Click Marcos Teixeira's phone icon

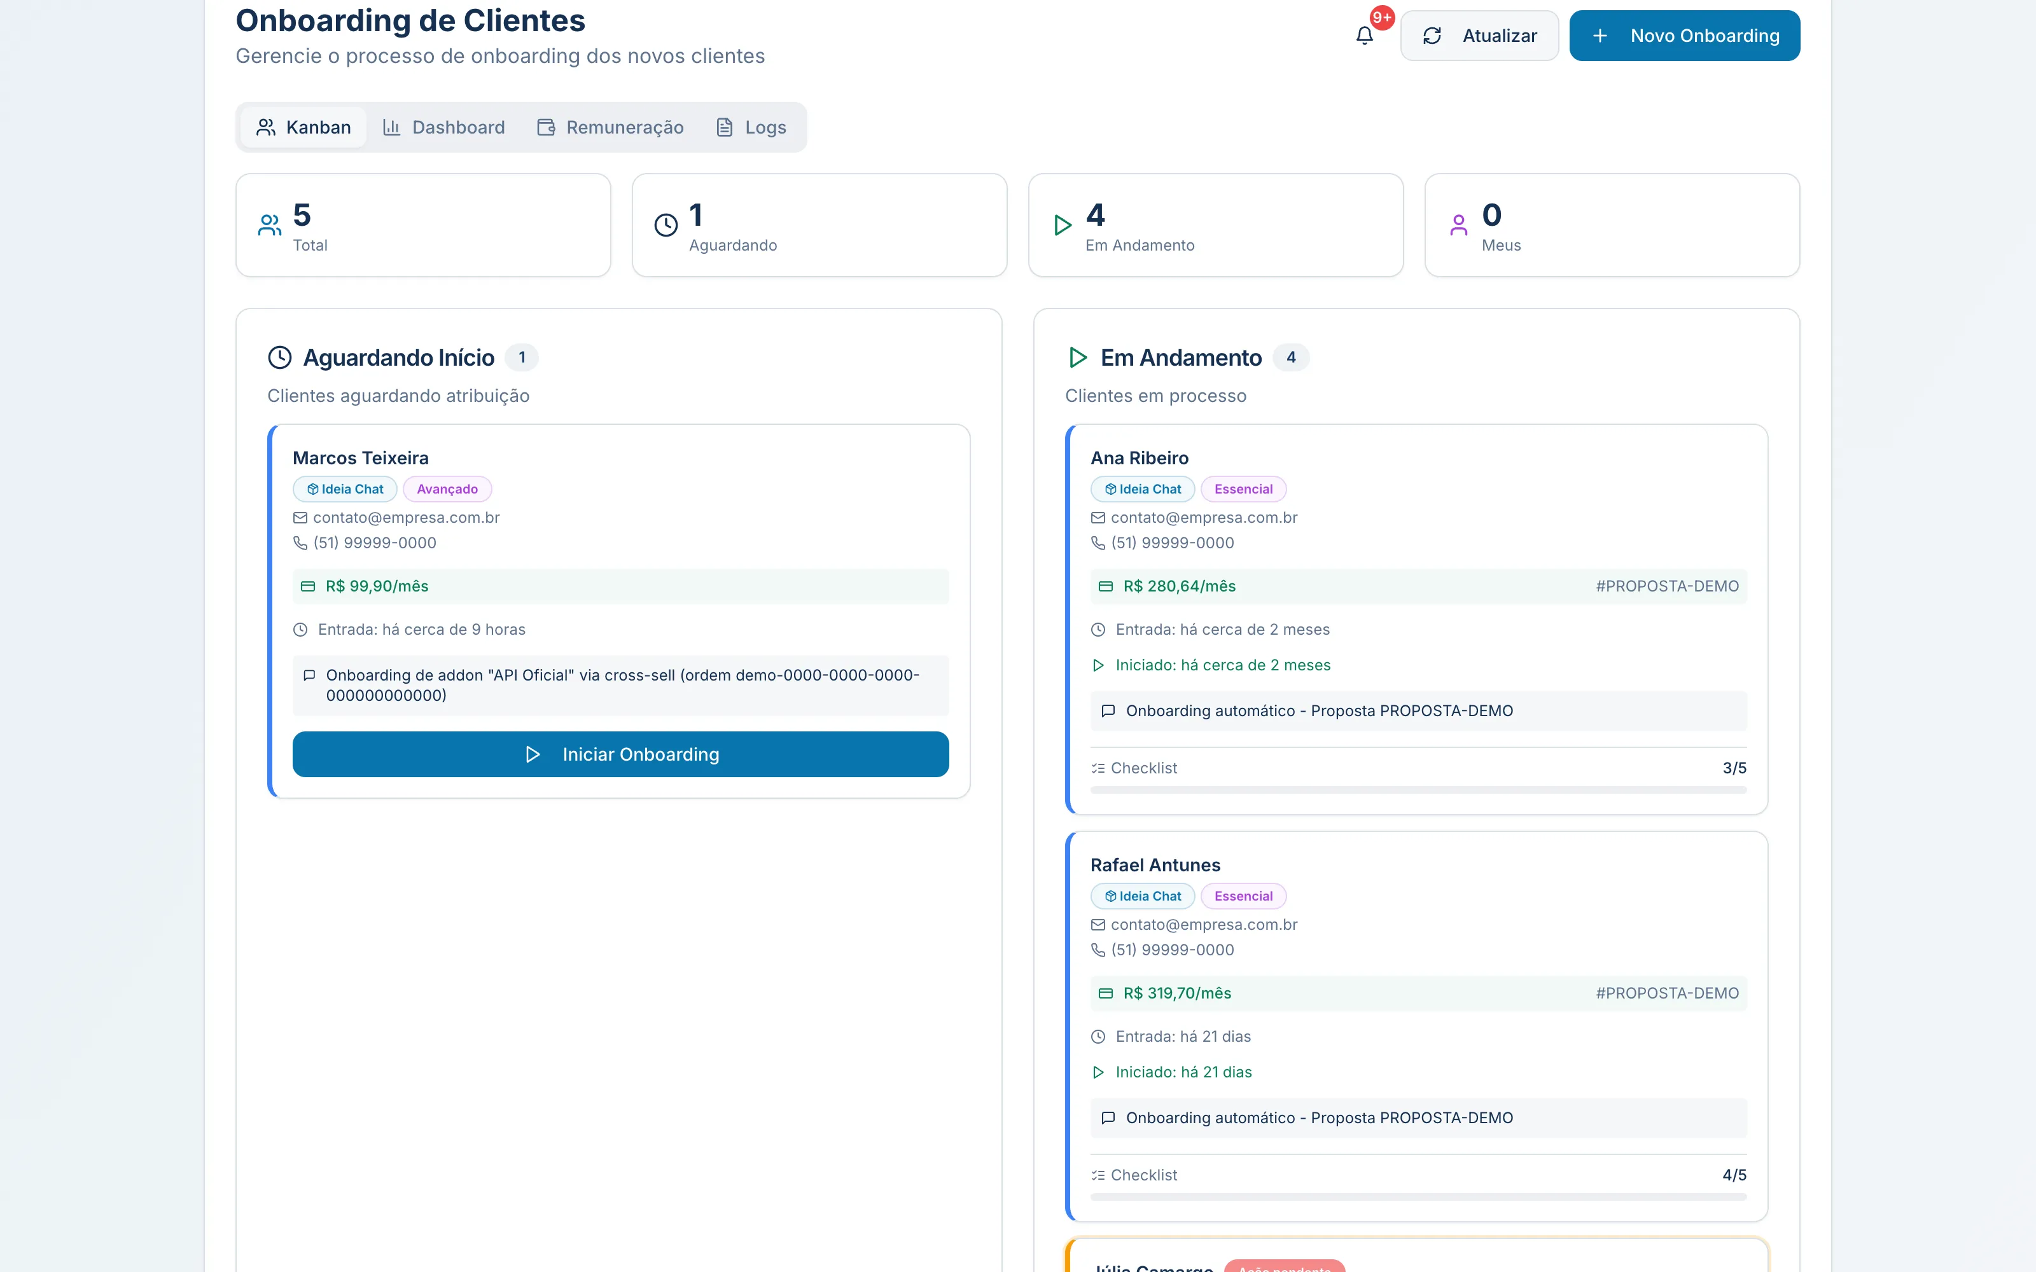pos(300,543)
